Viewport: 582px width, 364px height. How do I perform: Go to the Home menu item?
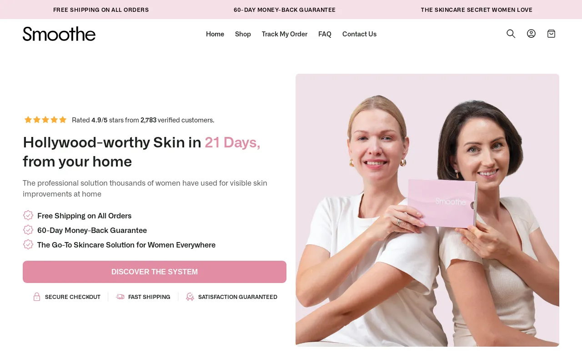[x=215, y=34]
